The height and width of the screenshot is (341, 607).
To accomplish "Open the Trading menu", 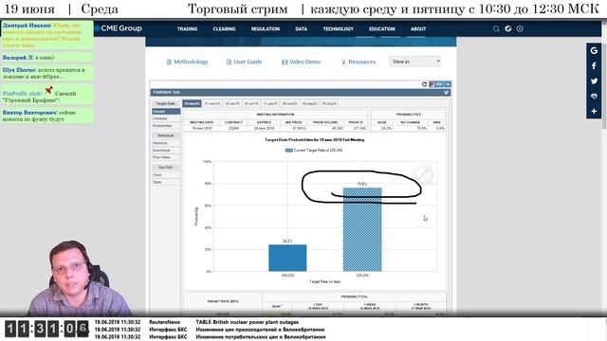I will [188, 29].
